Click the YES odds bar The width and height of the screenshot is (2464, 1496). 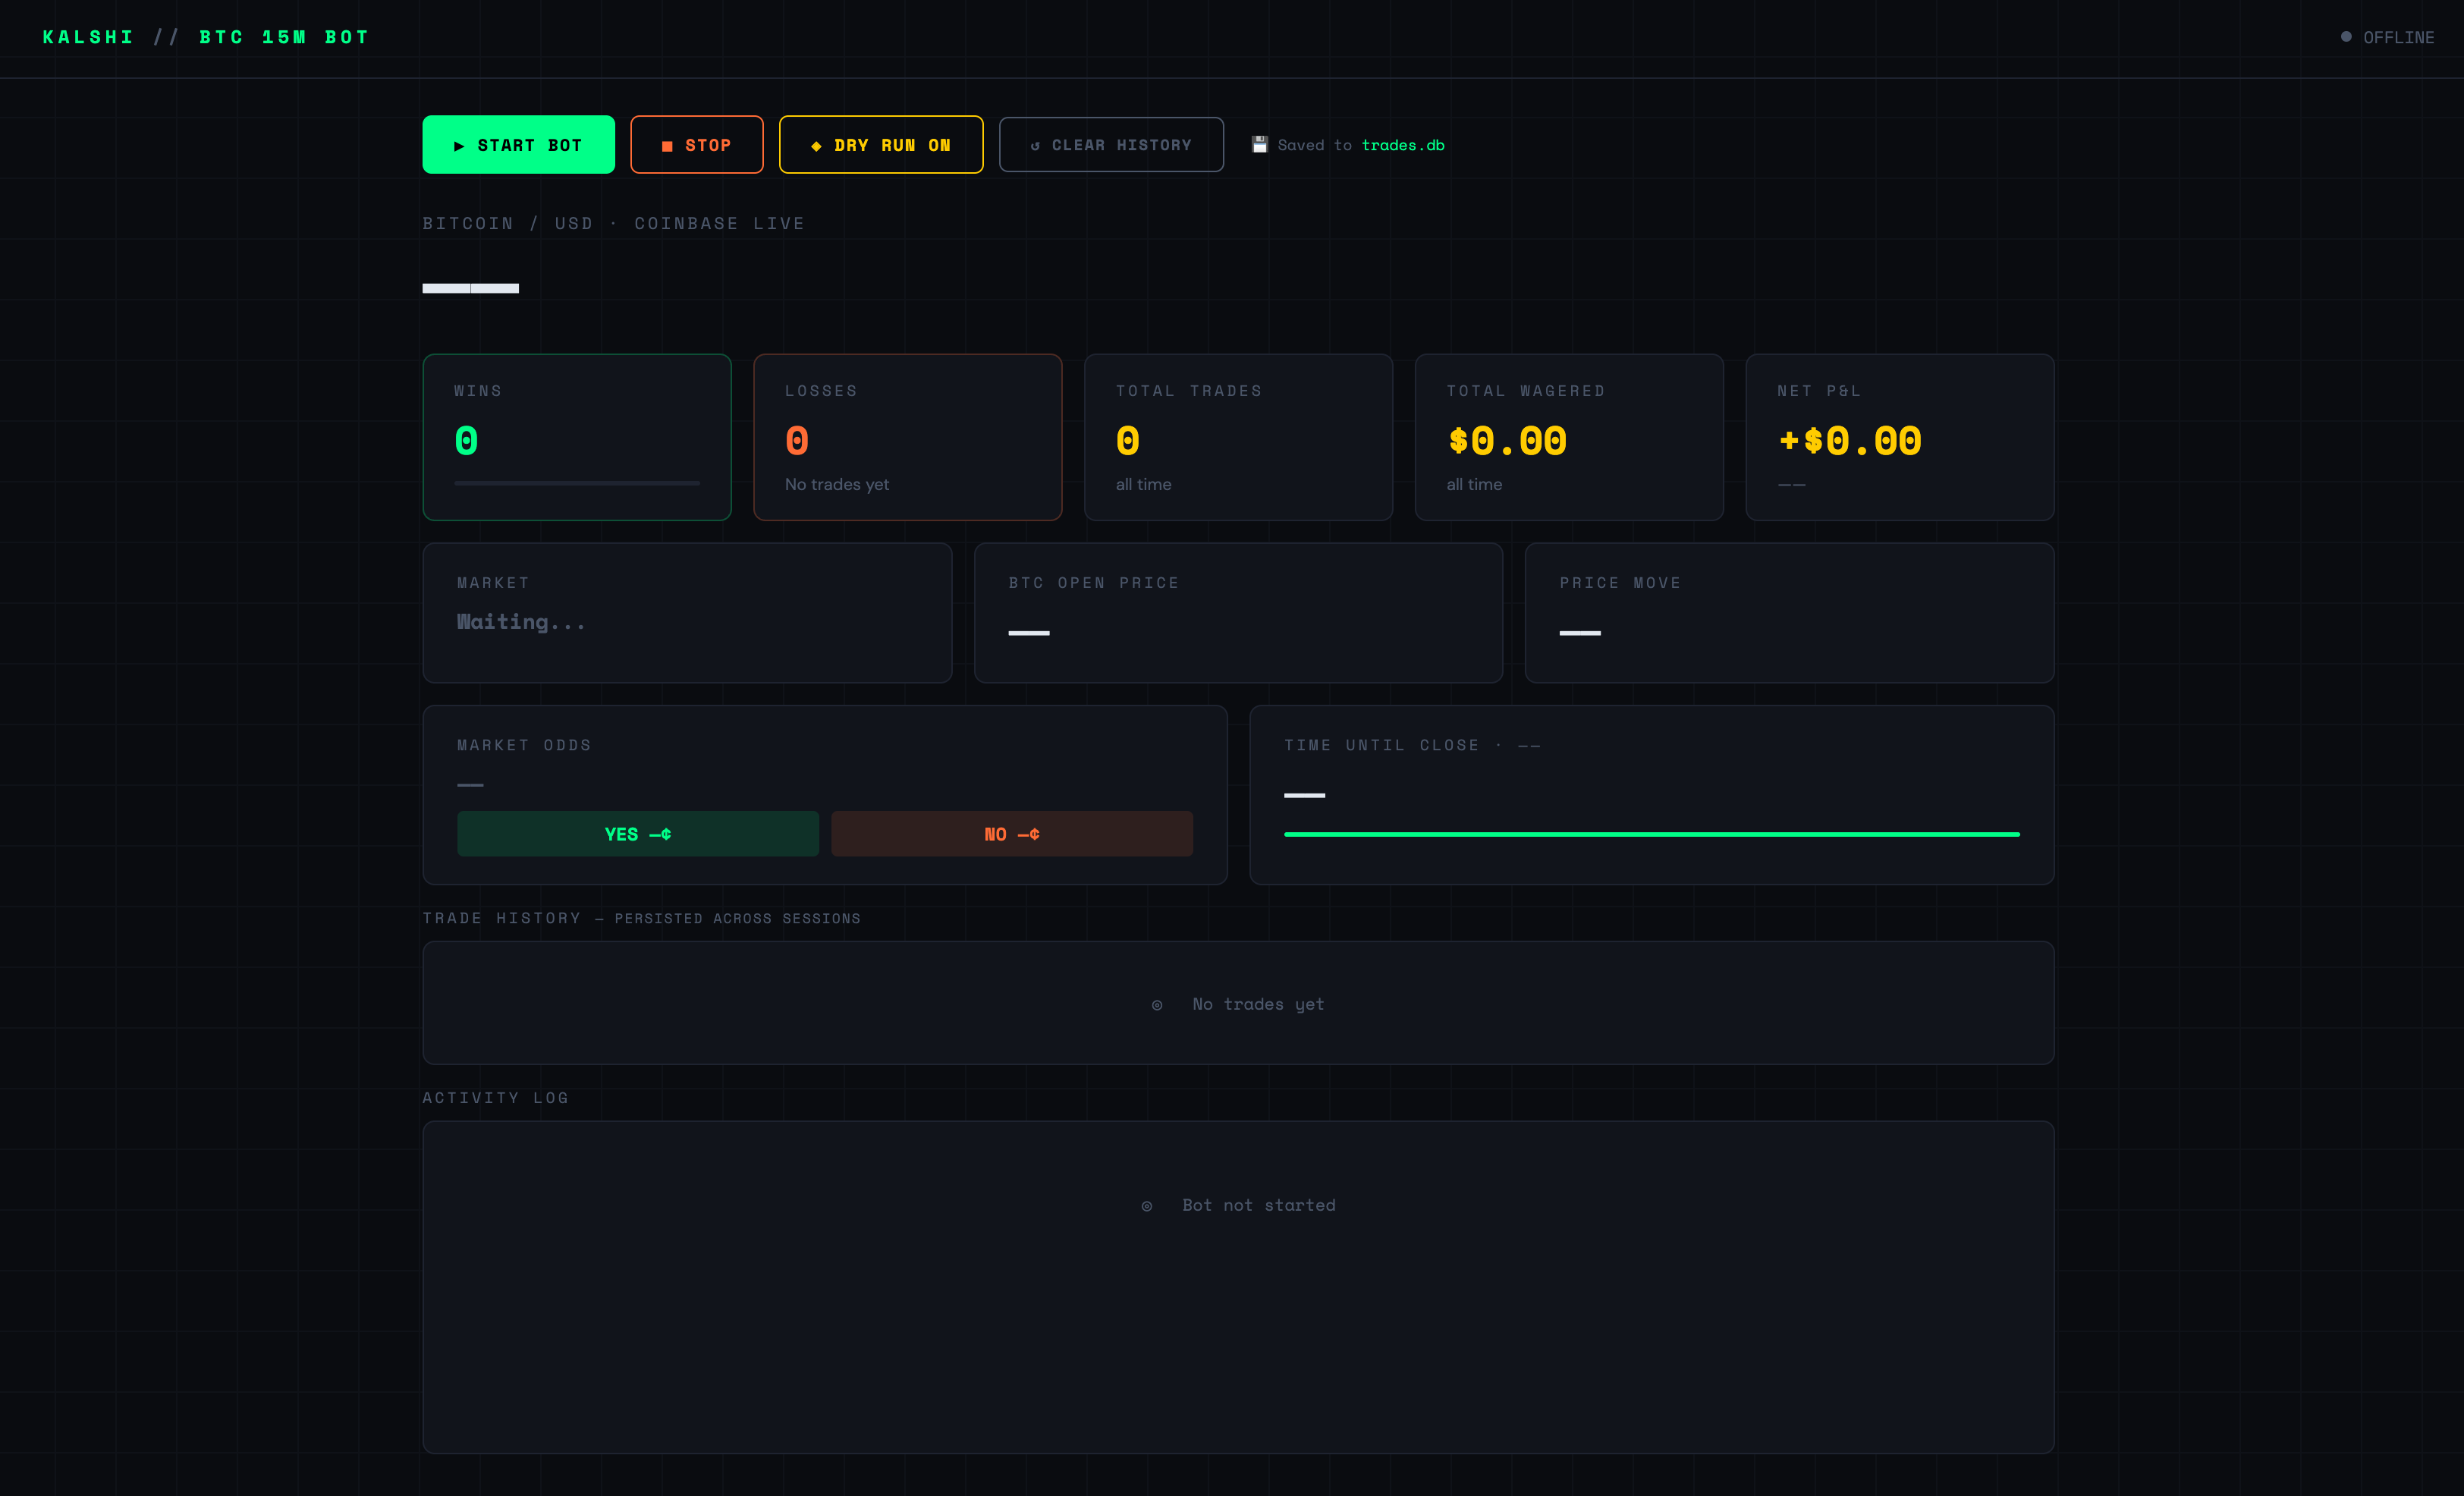pyautogui.click(x=638, y=834)
